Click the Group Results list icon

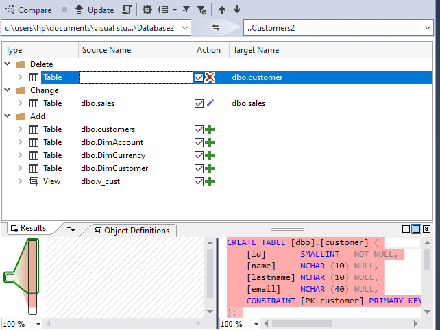(163, 10)
